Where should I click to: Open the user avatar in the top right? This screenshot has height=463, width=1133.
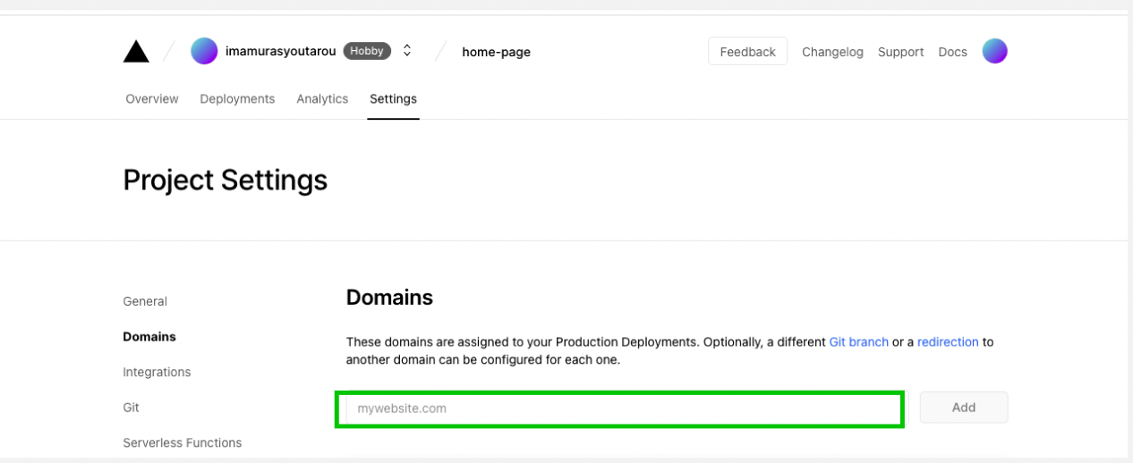tap(994, 51)
